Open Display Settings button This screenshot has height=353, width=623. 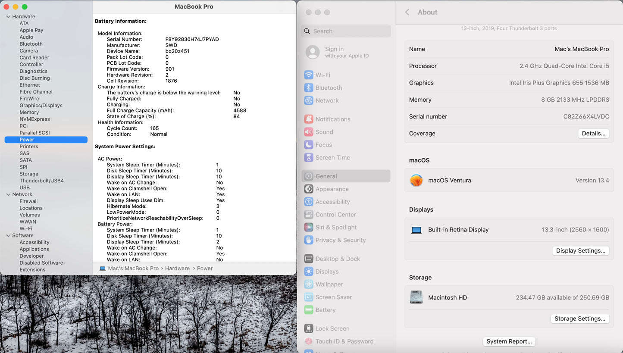pos(580,251)
